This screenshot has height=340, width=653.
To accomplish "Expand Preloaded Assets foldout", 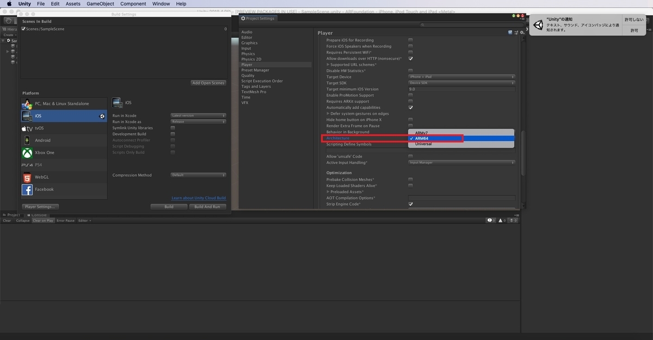I will (x=328, y=191).
